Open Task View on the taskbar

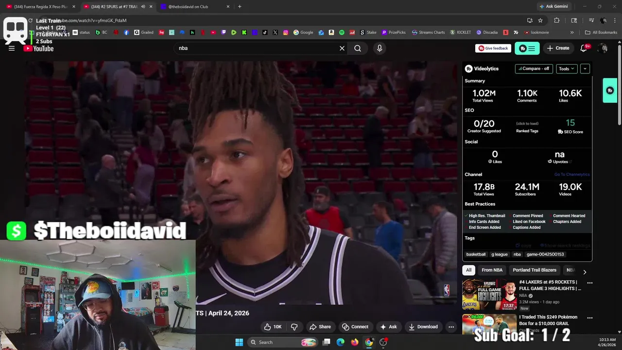point(327,342)
